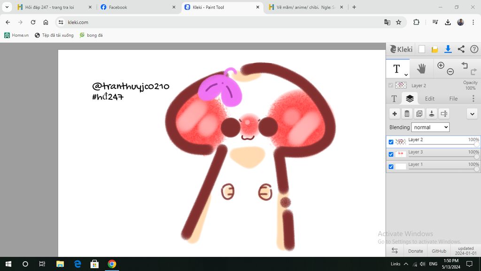Open Task View on taskbar

[x=42, y=264]
